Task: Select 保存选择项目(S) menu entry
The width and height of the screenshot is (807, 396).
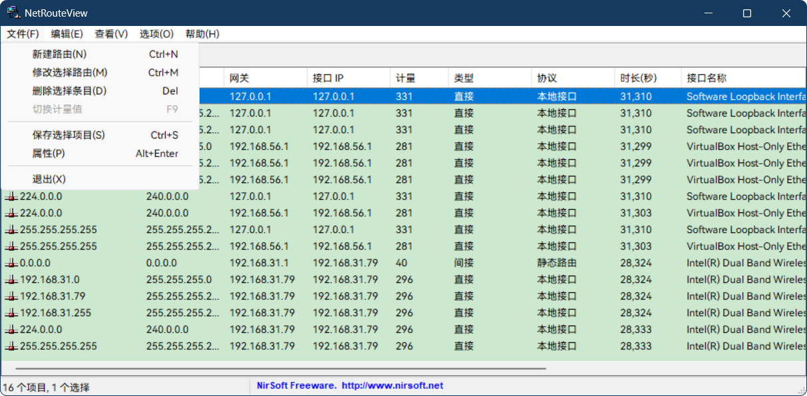Action: pyautogui.click(x=69, y=134)
